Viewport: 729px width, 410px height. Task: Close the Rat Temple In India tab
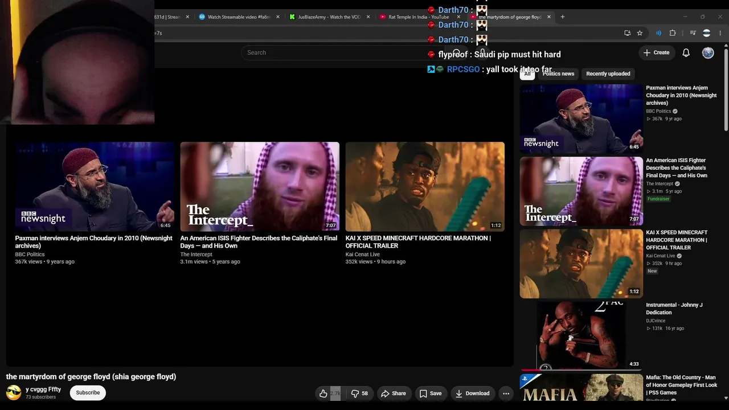point(458,17)
